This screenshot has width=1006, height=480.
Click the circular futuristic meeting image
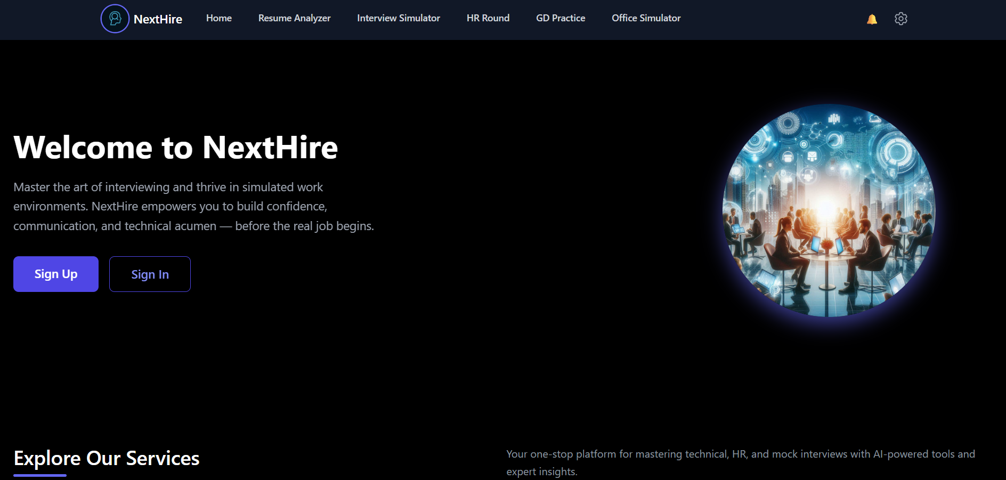click(x=829, y=210)
